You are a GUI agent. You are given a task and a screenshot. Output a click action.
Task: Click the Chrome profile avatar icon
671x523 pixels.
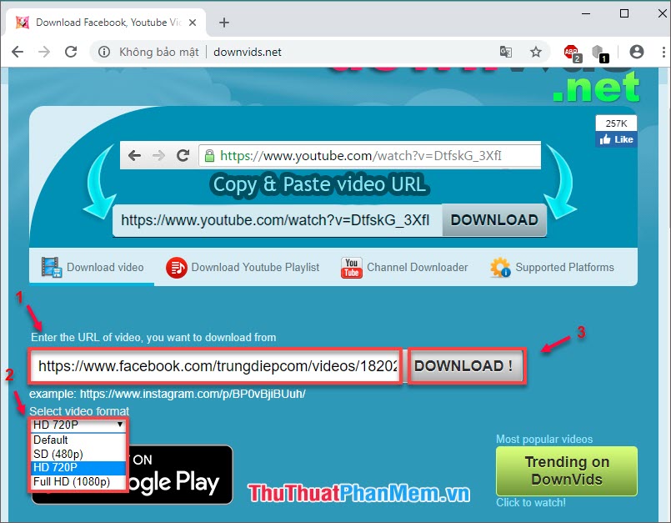637,52
